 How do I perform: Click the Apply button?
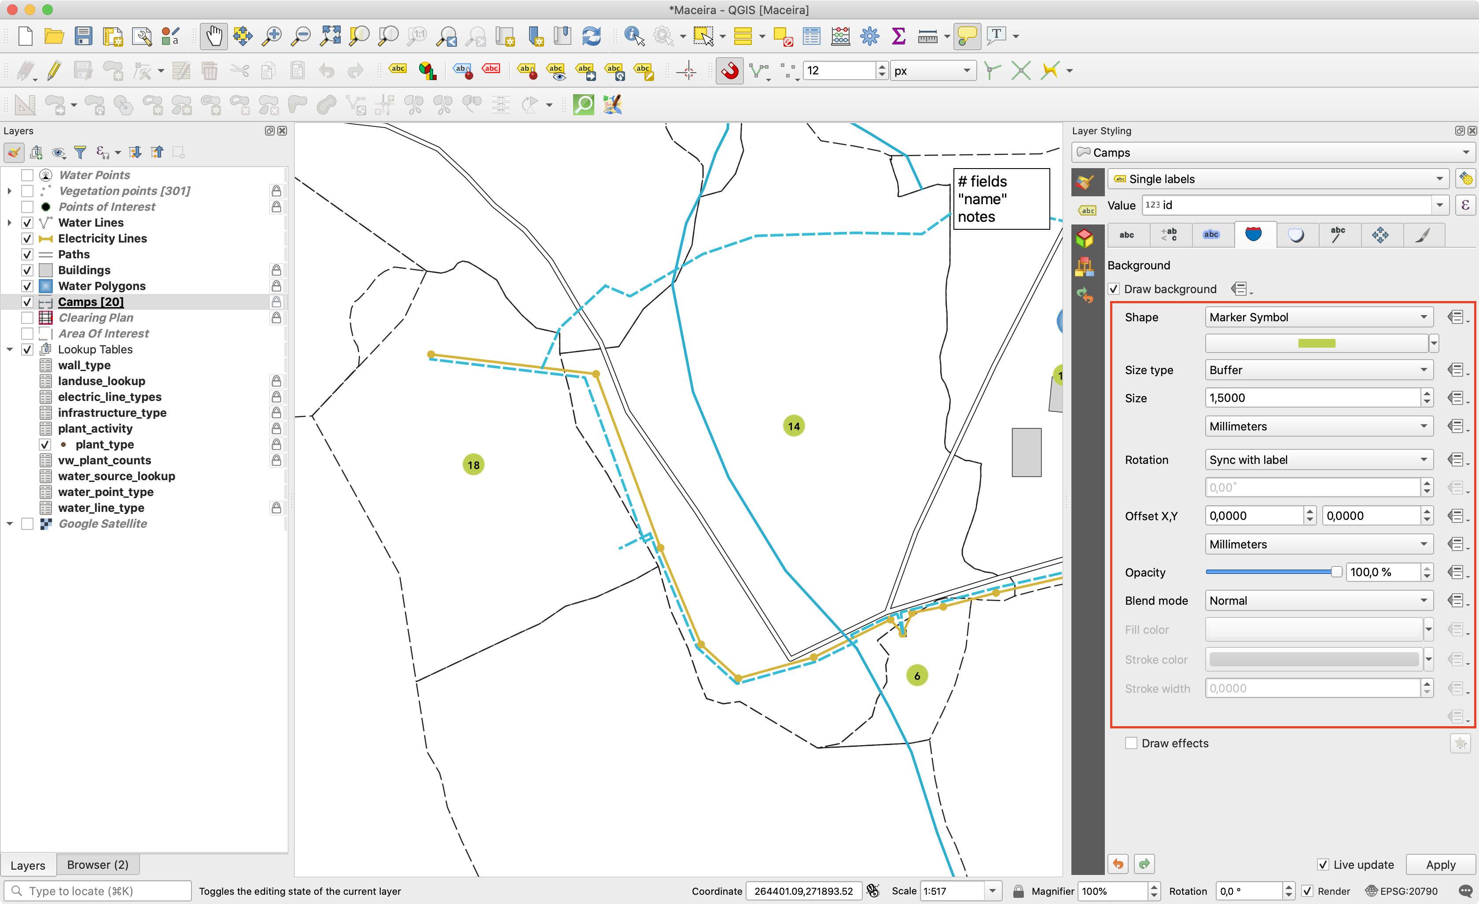(1440, 864)
